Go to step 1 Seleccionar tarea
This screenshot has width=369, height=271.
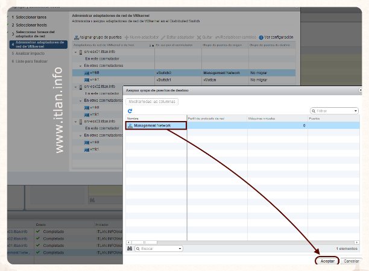31,17
